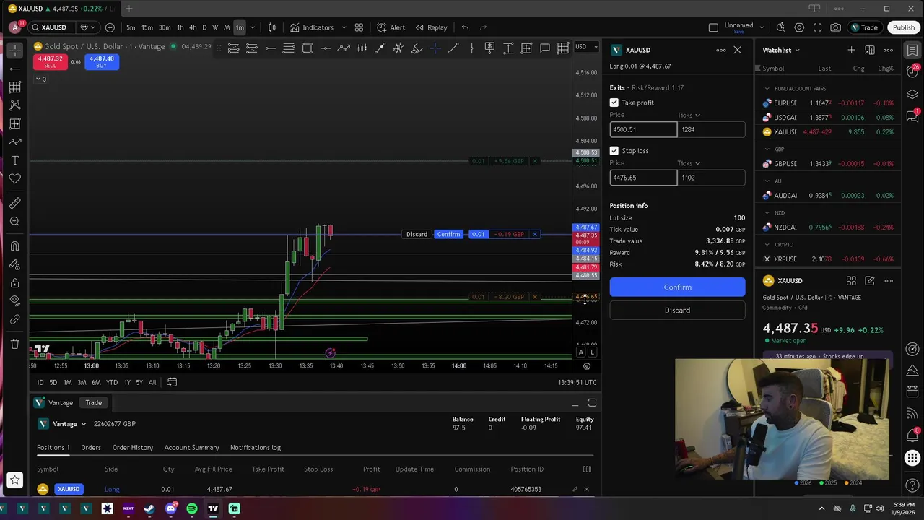
Task: Open the XAUUSD order panel more options
Action: click(720, 50)
